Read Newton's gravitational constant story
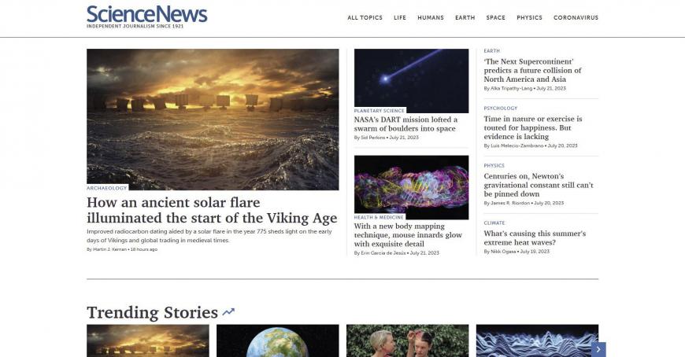The height and width of the screenshot is (357, 685). point(539,185)
